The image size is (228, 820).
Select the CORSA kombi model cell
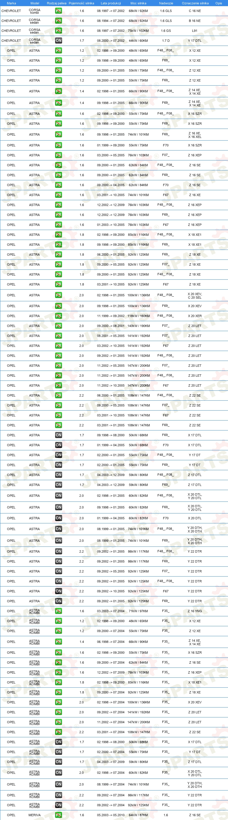tap(34, 11)
